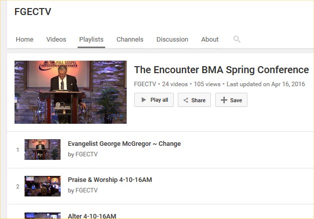Viewport: 314px width, 219px height.
Task: Open Alter 4-10-16AM video title
Action: tap(92, 216)
